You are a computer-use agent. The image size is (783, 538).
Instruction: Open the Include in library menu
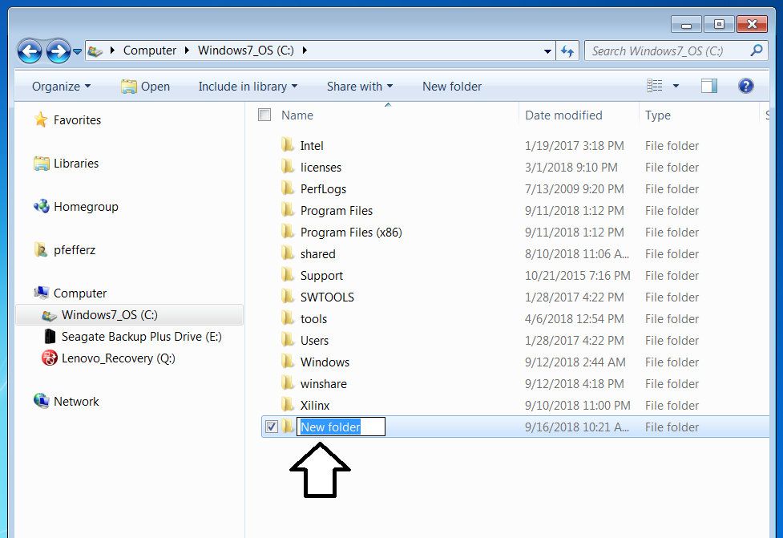(248, 87)
